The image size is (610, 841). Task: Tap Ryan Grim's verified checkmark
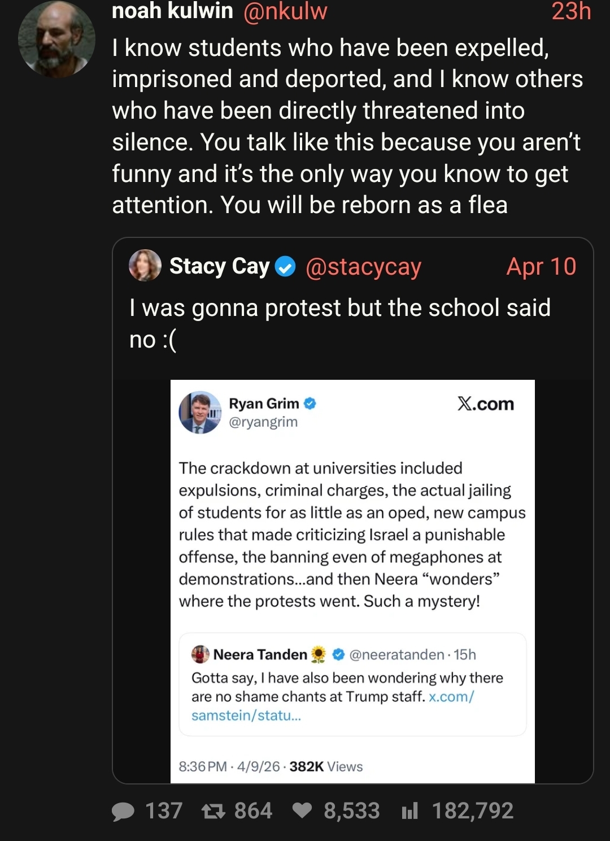pyautogui.click(x=310, y=404)
